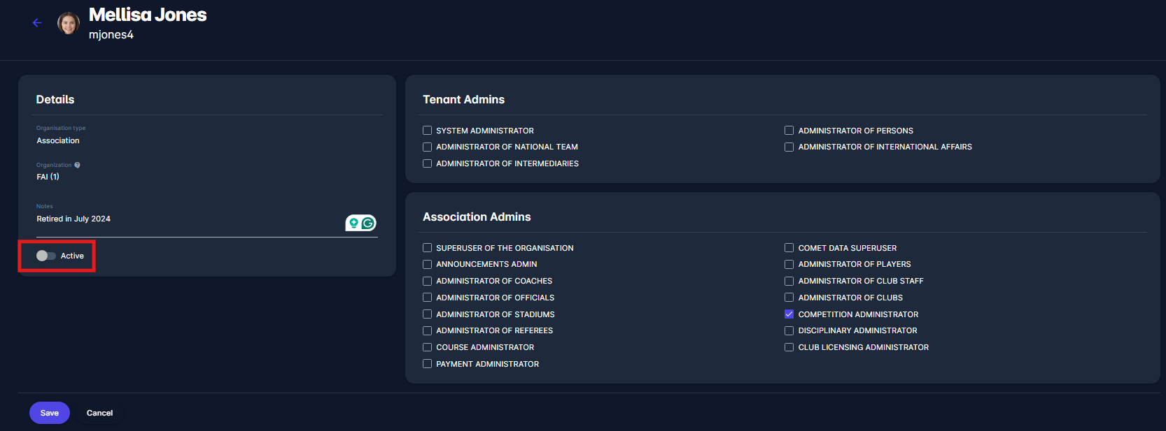
Task: Tick Superuser of the Organisation checkbox
Action: pyautogui.click(x=427, y=248)
